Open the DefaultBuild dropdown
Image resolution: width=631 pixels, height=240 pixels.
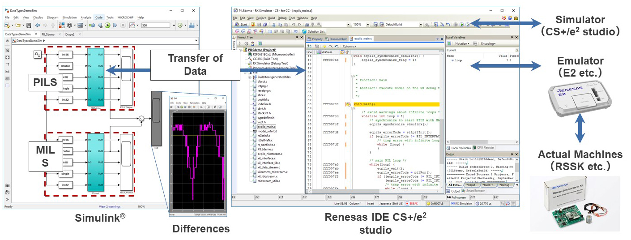click(x=421, y=25)
